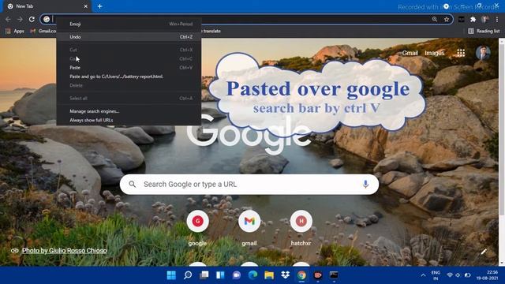Close the New Tab tab
The height and width of the screenshot is (284, 505).
click(x=86, y=6)
